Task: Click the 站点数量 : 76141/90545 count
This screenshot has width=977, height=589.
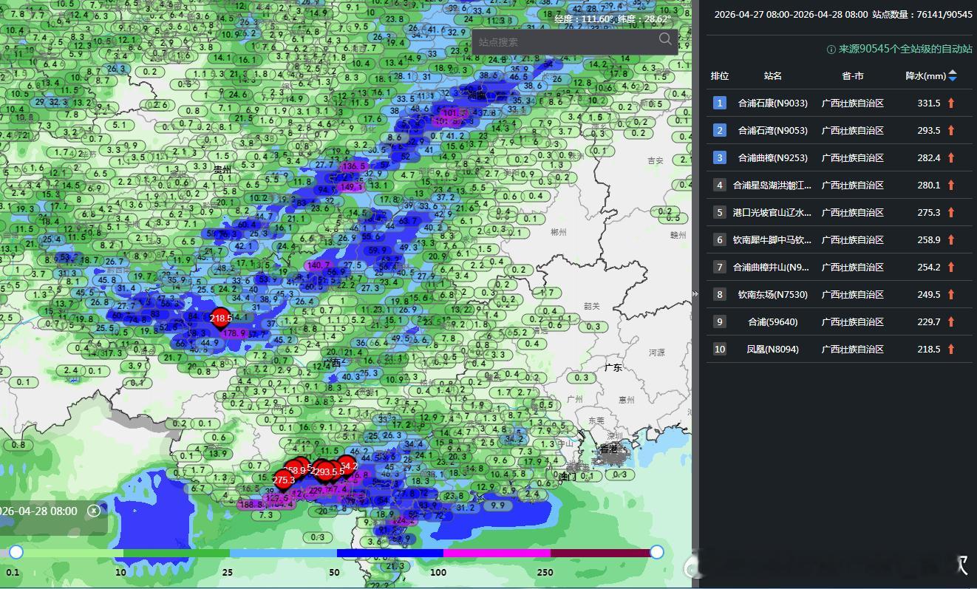Action: click(x=922, y=15)
